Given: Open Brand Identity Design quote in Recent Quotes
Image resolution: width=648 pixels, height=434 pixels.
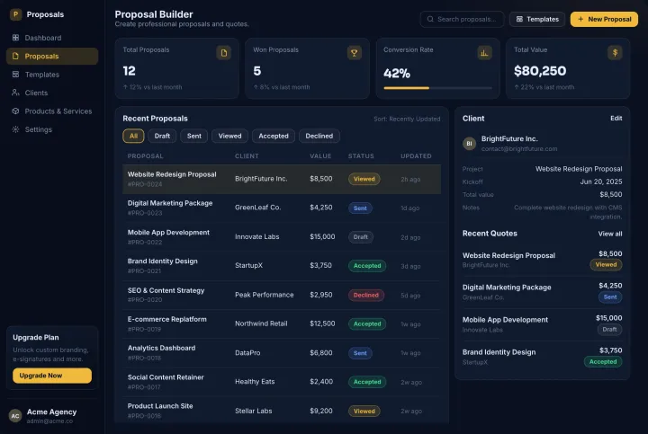Looking at the screenshot, I should [542, 357].
